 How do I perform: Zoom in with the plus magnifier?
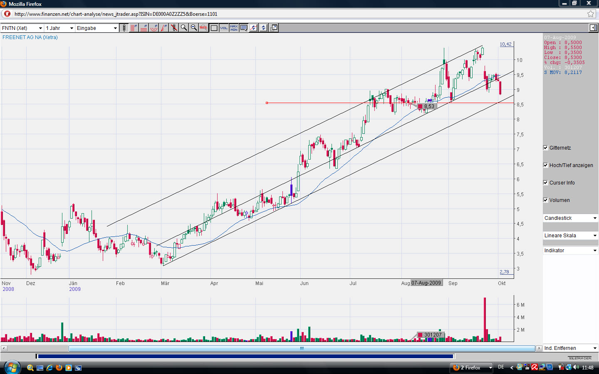[x=183, y=28]
